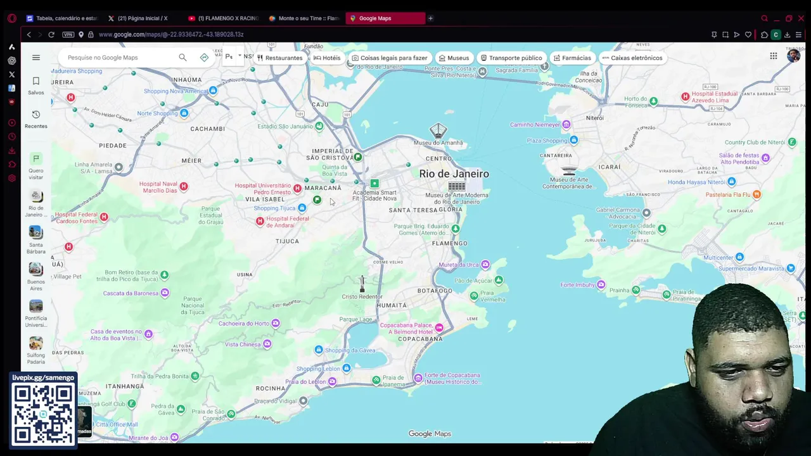Open Salvos saved places

tap(36, 85)
